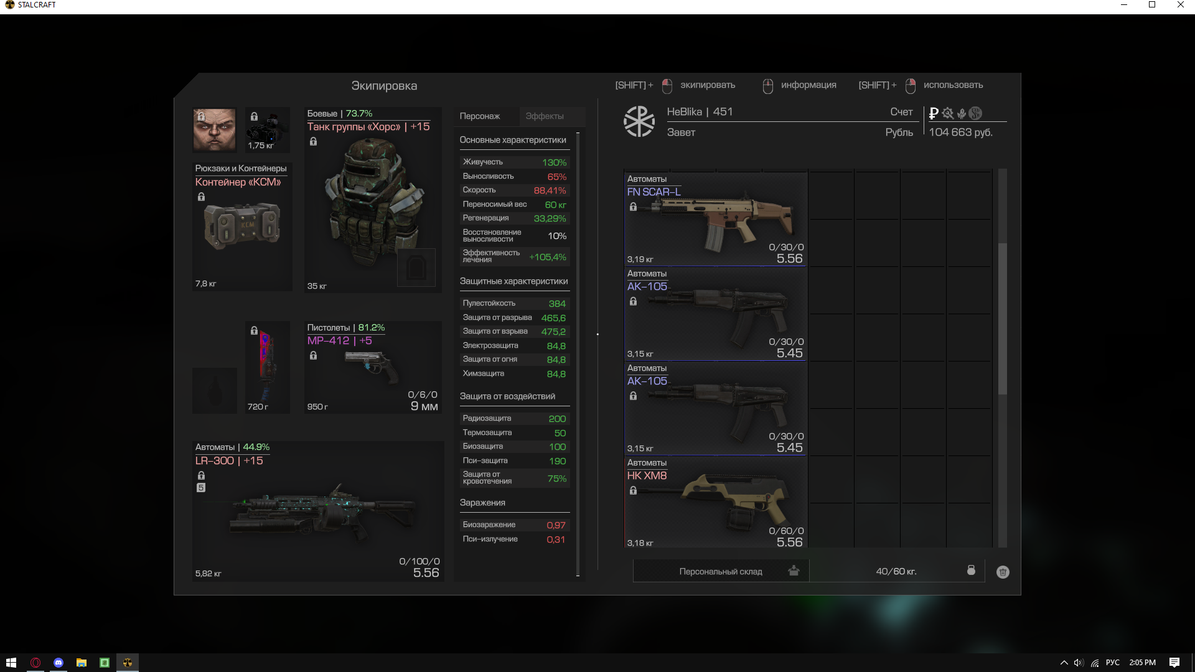Viewport: 1195px width, 672px height.
Task: Click the HK XM8 rifle in inventory
Action: coord(716,503)
